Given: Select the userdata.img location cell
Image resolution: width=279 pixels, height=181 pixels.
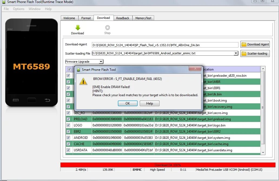Looking at the screenshot, I should pos(207,150).
